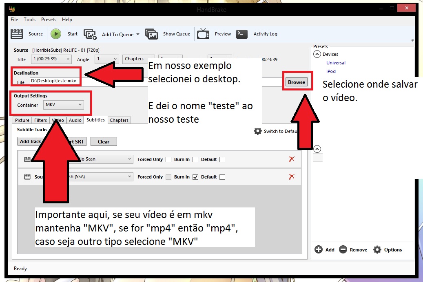The image size is (423, 282).
Task: Open the Container MKV dropdown
Action: coord(63,105)
